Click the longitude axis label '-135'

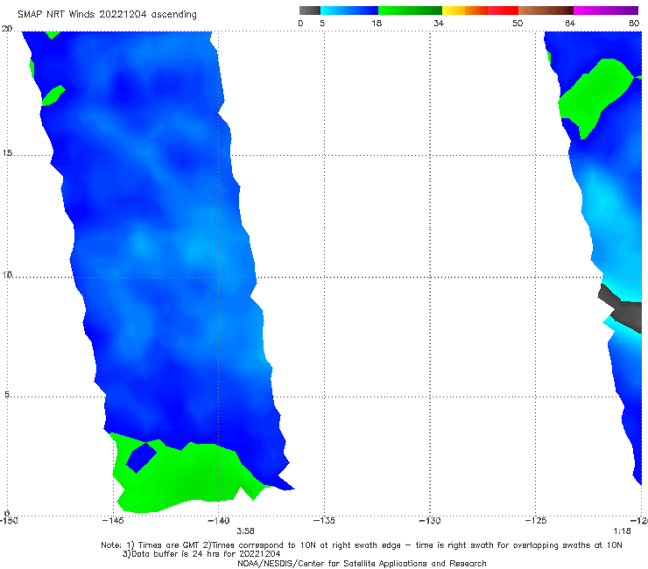click(x=324, y=521)
